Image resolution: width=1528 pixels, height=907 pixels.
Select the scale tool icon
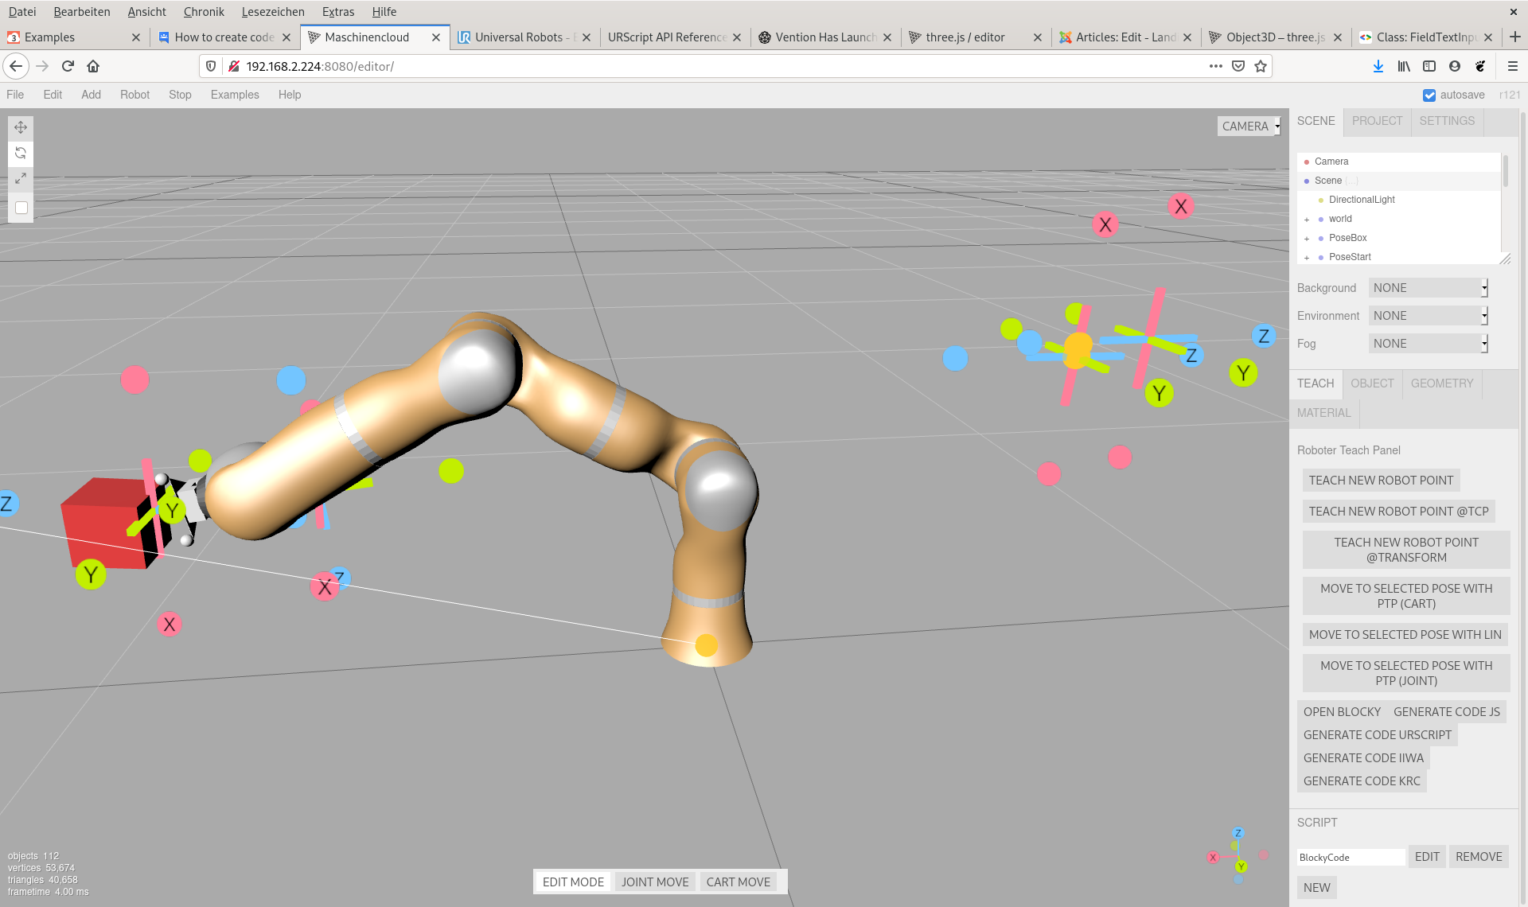(21, 179)
